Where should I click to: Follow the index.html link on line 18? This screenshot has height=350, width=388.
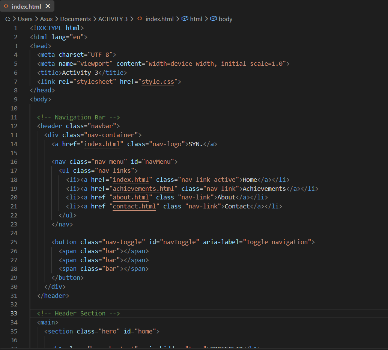tap(131, 180)
